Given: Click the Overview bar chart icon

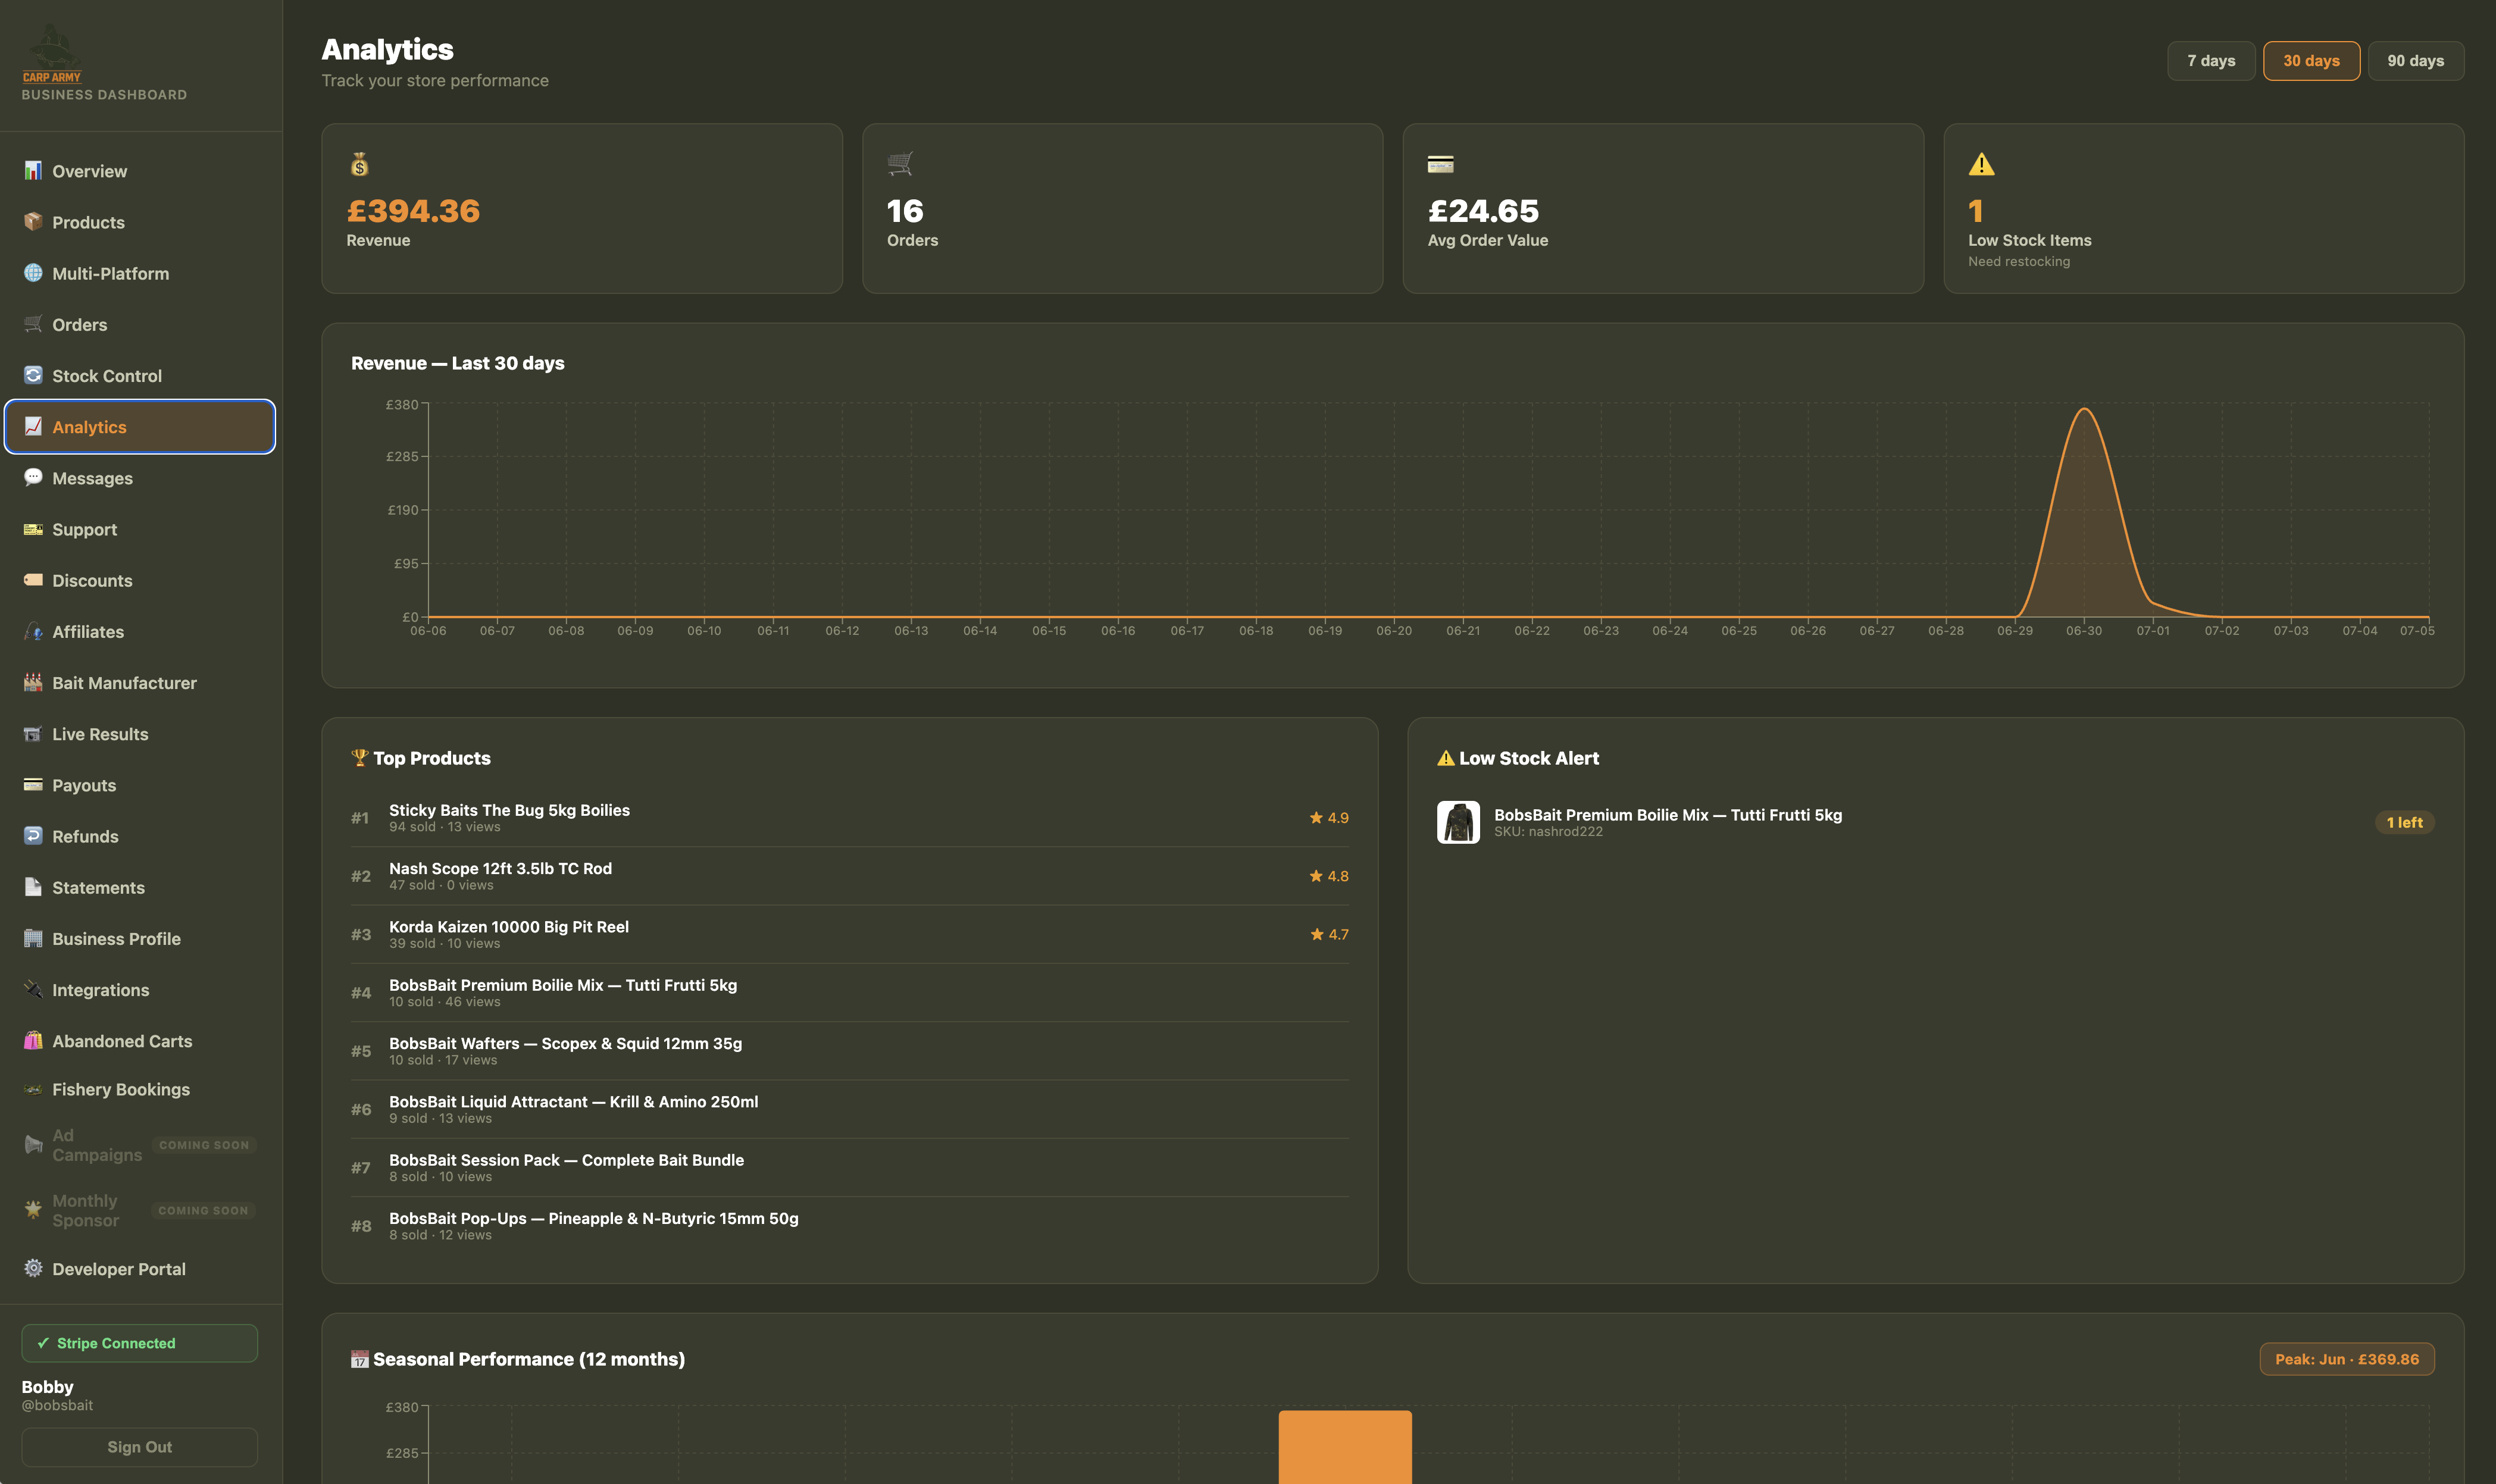Looking at the screenshot, I should coord(33,171).
